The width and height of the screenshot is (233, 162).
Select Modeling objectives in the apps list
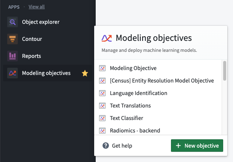48,73
